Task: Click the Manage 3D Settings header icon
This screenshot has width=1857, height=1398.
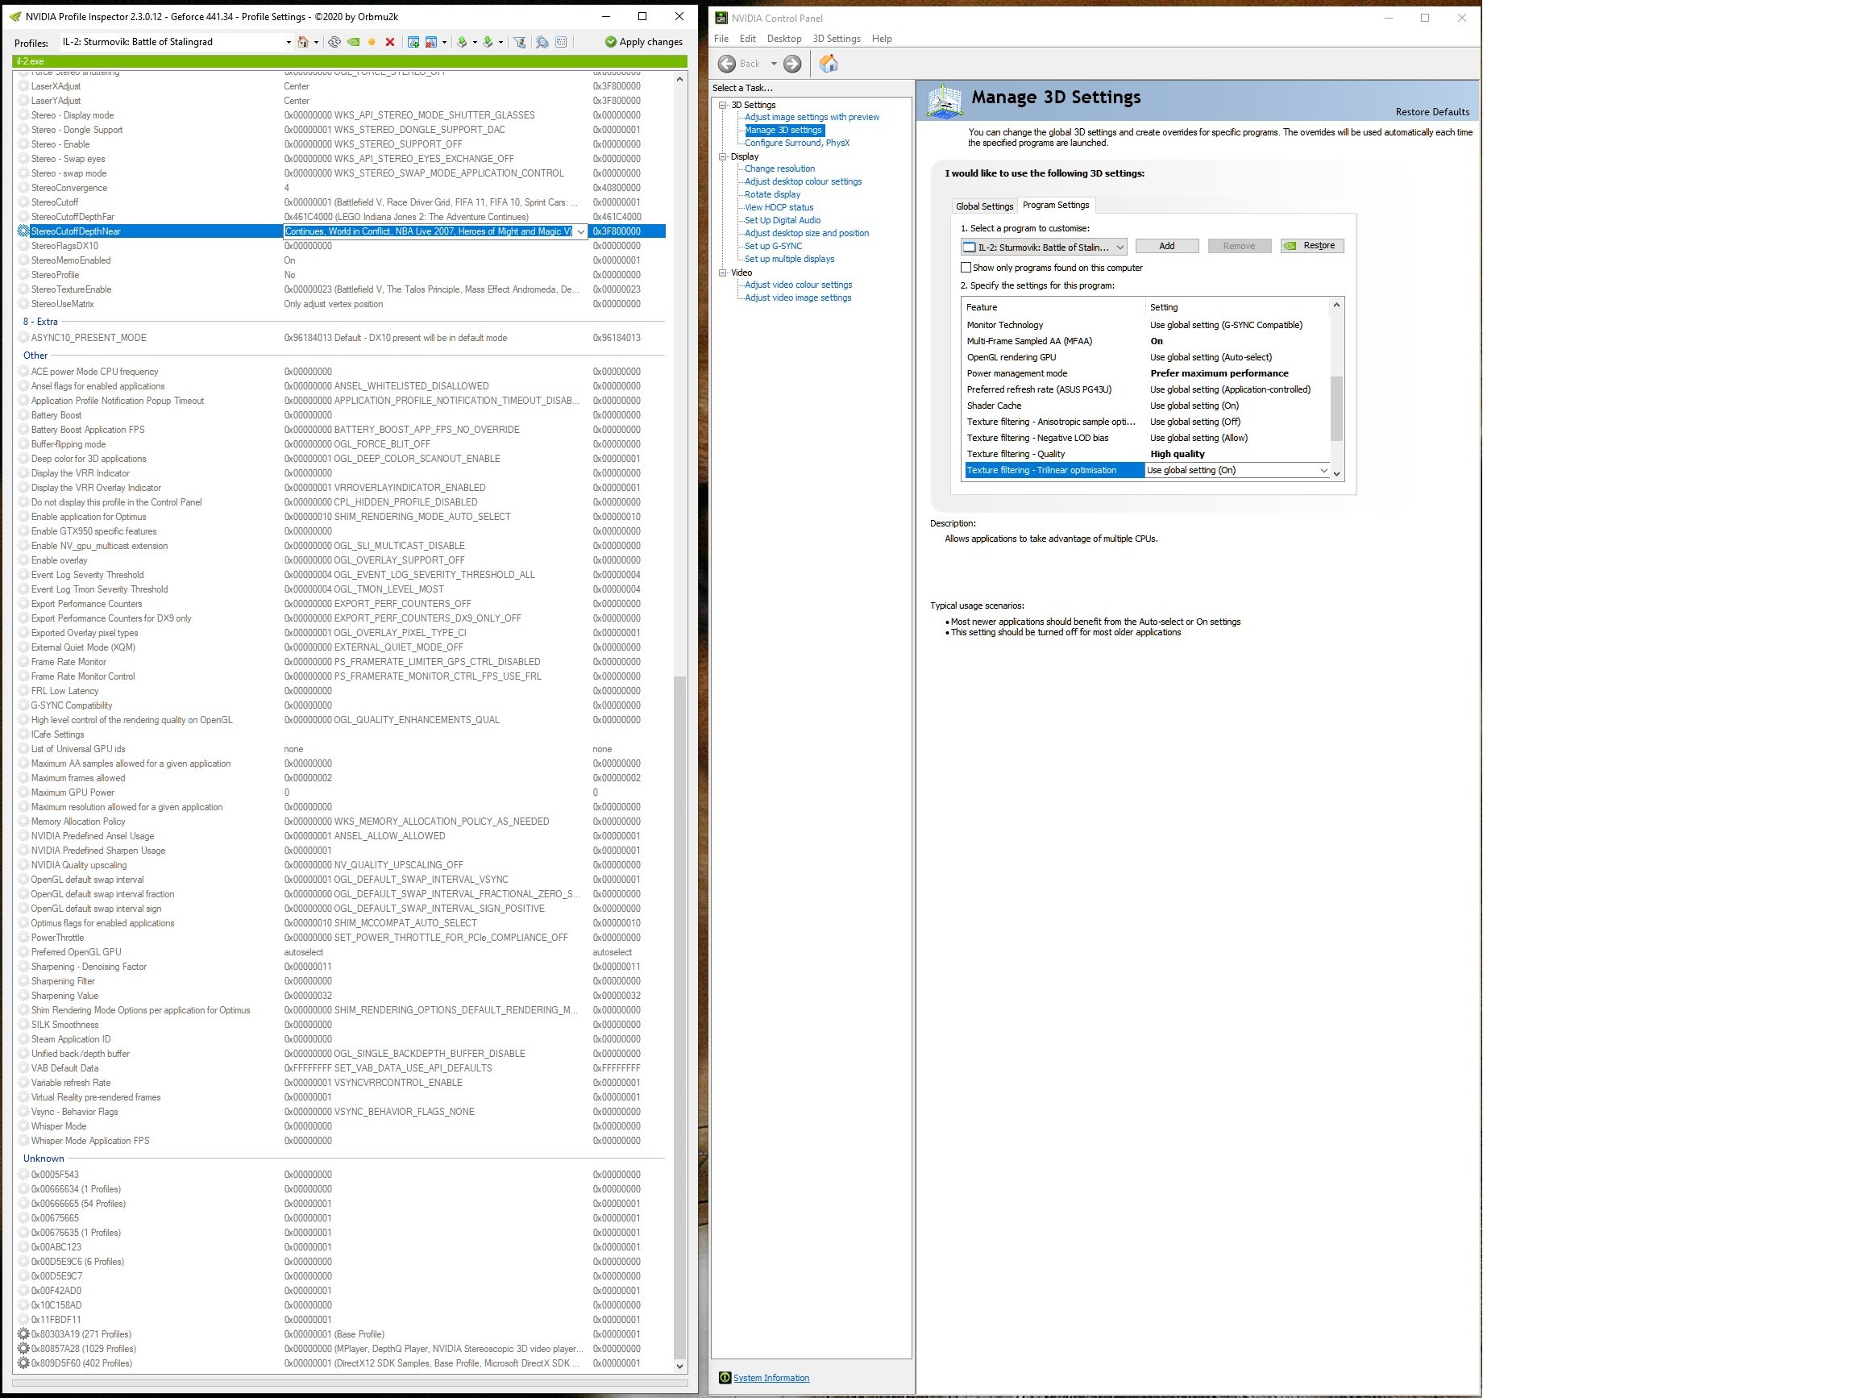Action: [944, 101]
